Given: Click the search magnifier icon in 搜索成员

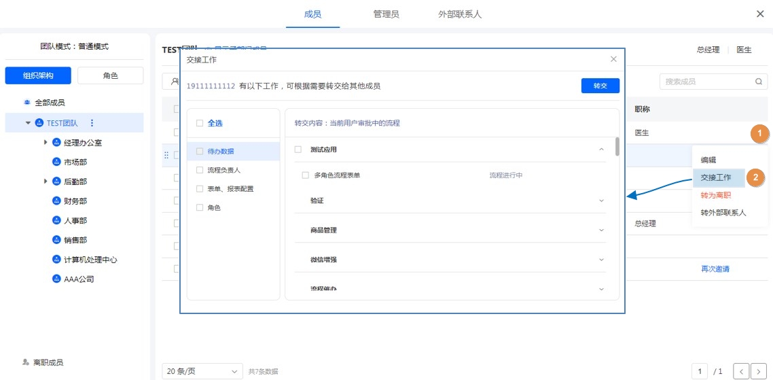Looking at the screenshot, I should (759, 82).
